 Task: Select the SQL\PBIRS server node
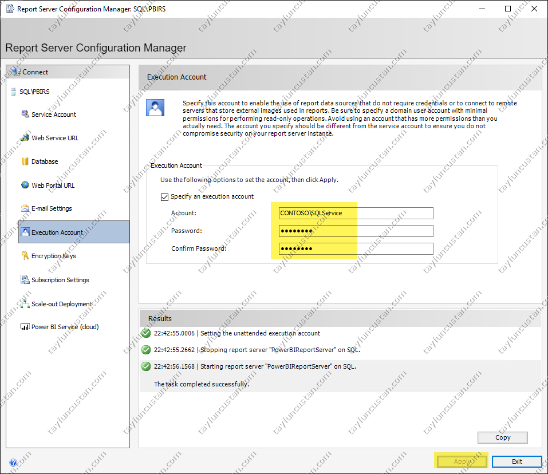click(x=34, y=92)
